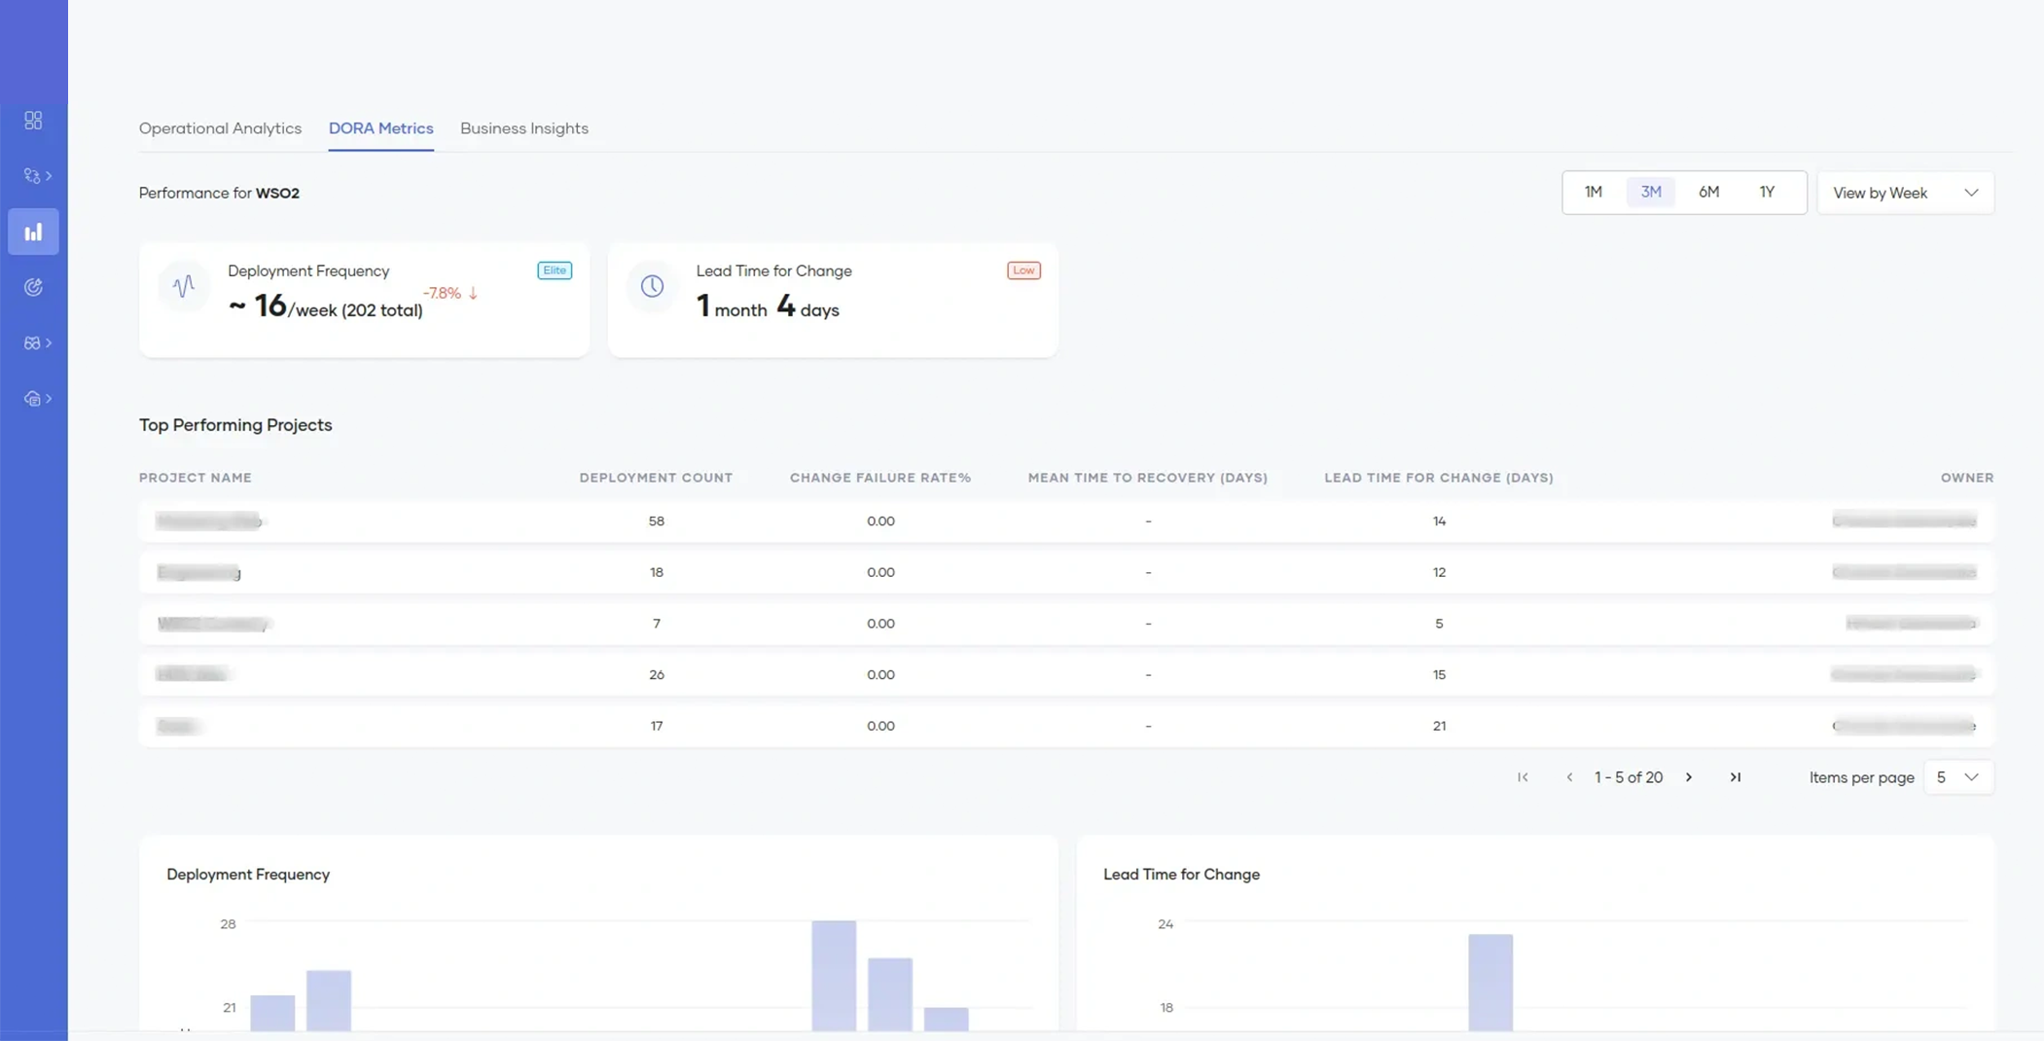
Task: Go to the next page of projects
Action: click(1689, 777)
